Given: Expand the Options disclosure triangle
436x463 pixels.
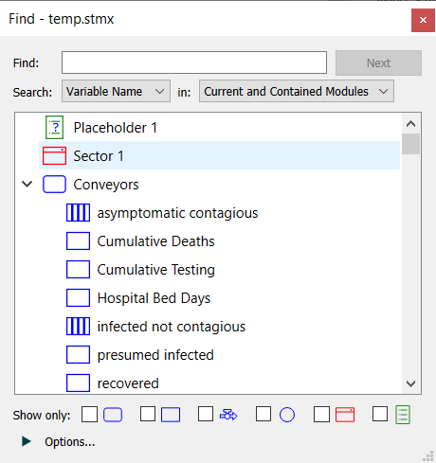Looking at the screenshot, I should click(x=27, y=441).
